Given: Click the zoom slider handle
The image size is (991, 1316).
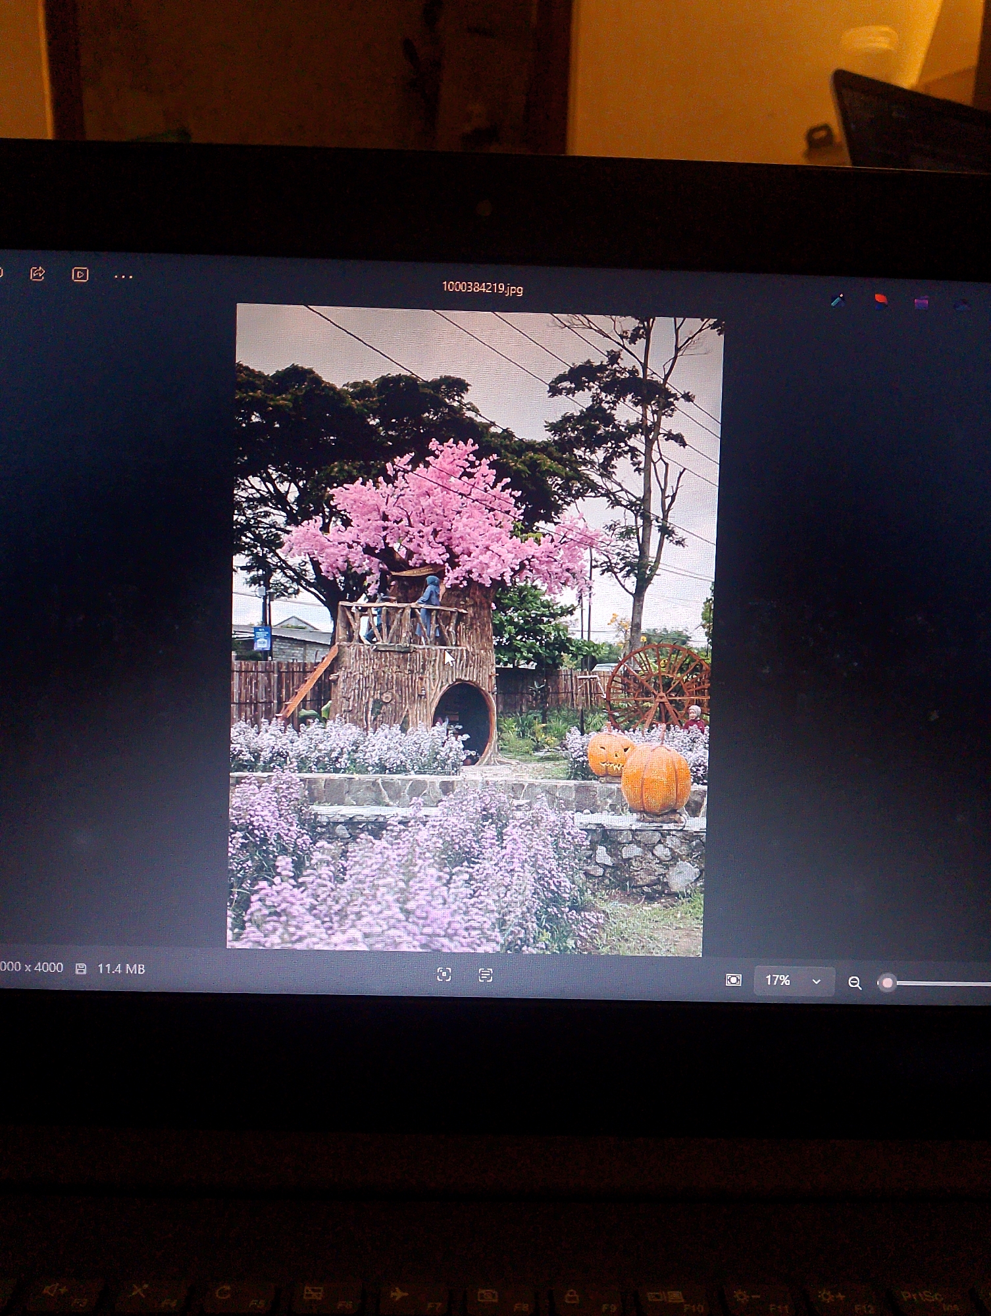Looking at the screenshot, I should 887,983.
